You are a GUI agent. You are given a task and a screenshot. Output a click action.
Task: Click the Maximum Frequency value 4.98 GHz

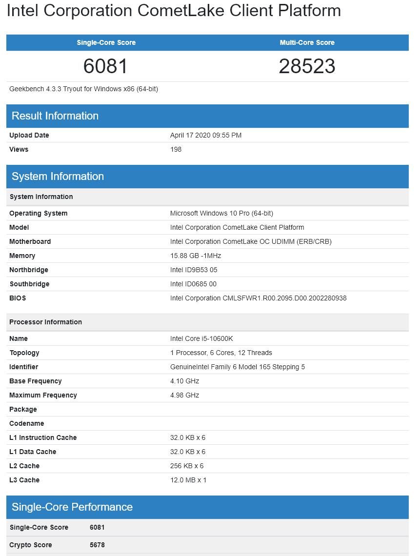pyautogui.click(x=184, y=396)
